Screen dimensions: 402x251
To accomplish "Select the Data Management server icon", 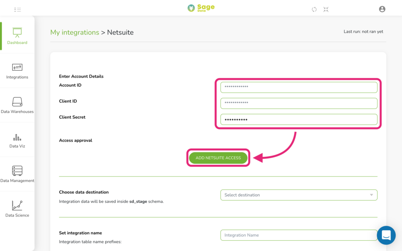I will 17,171.
